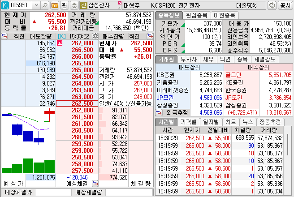294x197 pixels.
Task: Select bid price 257,500
Action: coord(82,171)
